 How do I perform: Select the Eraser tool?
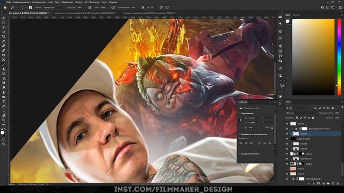tap(4, 78)
